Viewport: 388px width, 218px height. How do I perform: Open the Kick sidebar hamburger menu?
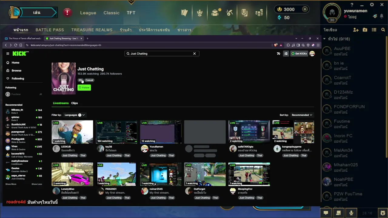[x=8, y=54]
